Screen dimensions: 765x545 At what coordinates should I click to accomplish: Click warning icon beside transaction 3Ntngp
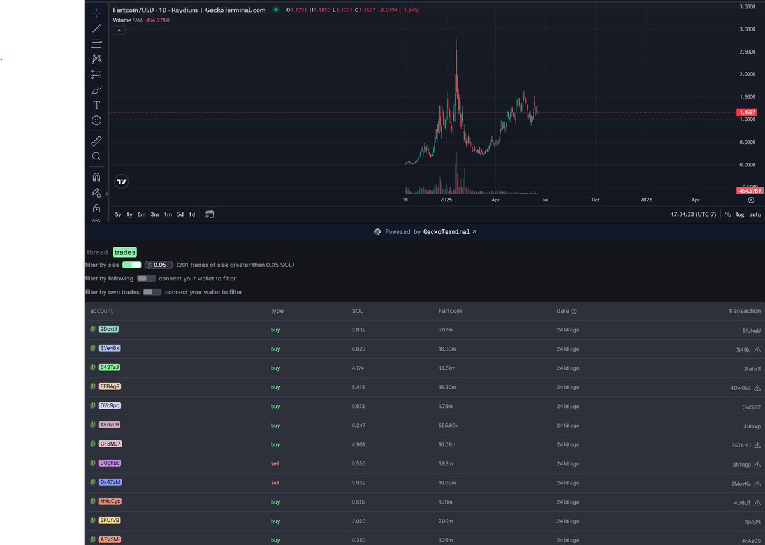point(757,464)
